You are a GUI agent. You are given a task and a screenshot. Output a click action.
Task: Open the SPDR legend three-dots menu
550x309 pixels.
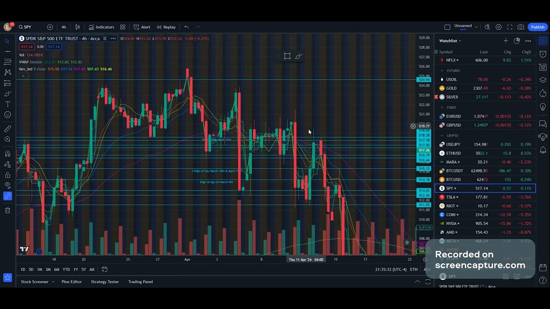(113, 39)
